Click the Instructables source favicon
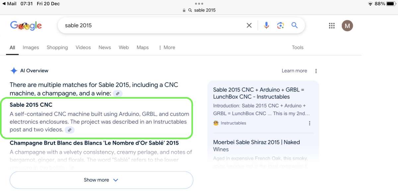 click(216, 123)
